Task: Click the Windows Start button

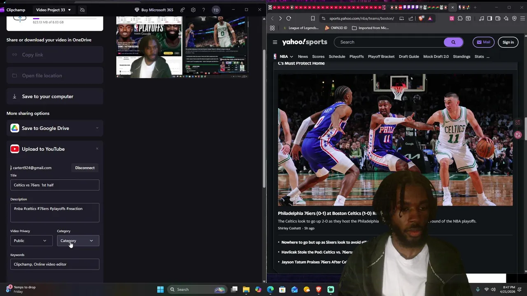Action: [160, 289]
